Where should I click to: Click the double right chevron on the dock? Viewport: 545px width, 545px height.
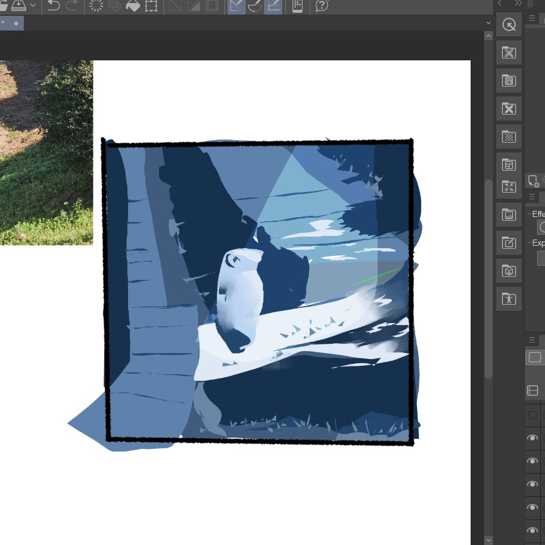pos(518,3)
